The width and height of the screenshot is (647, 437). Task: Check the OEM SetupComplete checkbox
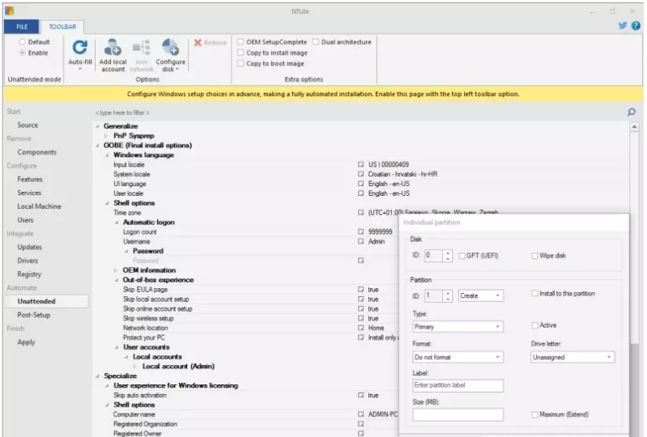pyautogui.click(x=240, y=42)
